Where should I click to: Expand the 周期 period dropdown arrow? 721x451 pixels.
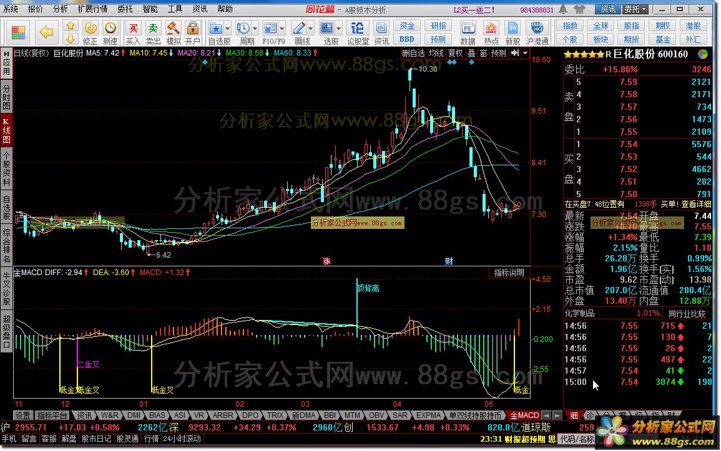tap(255, 29)
